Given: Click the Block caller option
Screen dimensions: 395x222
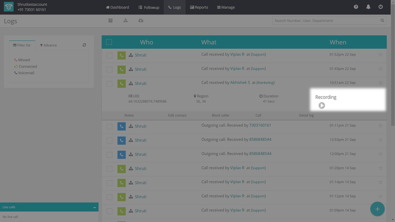Looking at the screenshot, I should tap(220, 115).
